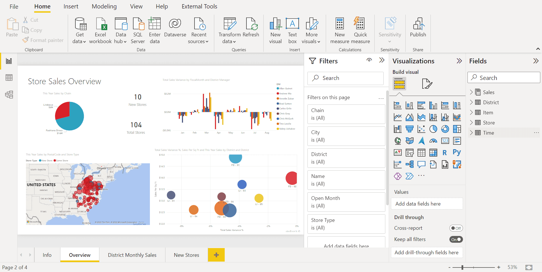
Task: Open the Report view in left sidebar
Action: tap(9, 61)
